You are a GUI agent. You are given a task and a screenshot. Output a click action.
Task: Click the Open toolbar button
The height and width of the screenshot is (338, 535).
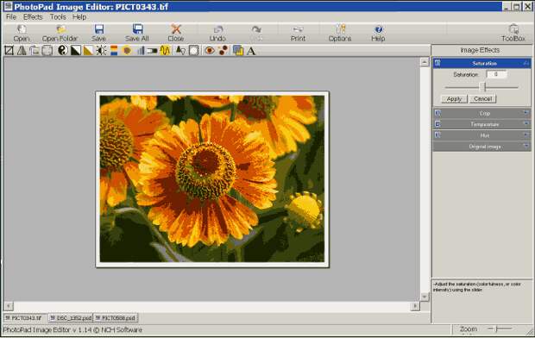22,33
